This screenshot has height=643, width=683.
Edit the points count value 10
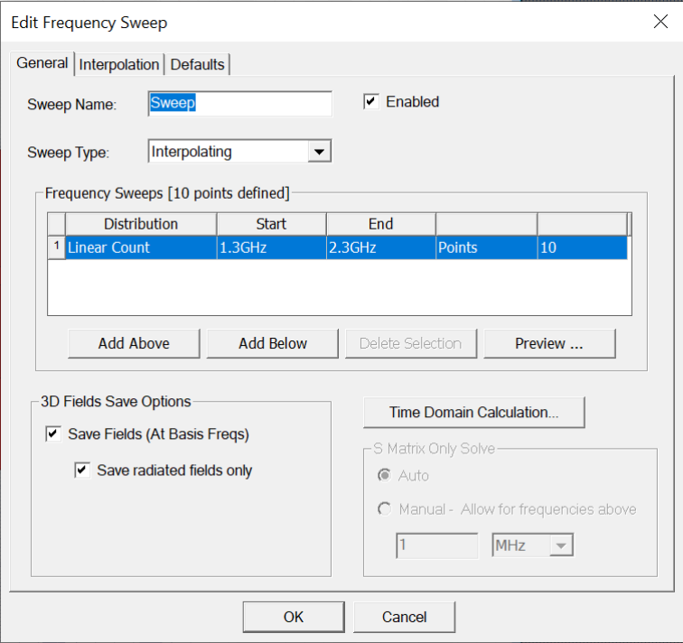pyautogui.click(x=581, y=247)
